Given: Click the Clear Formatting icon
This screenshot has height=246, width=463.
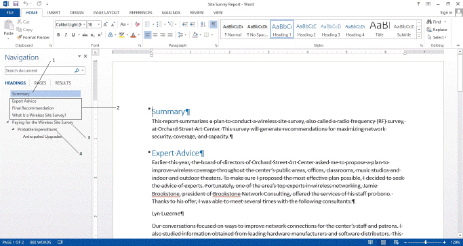Looking at the screenshot, I should 138,24.
